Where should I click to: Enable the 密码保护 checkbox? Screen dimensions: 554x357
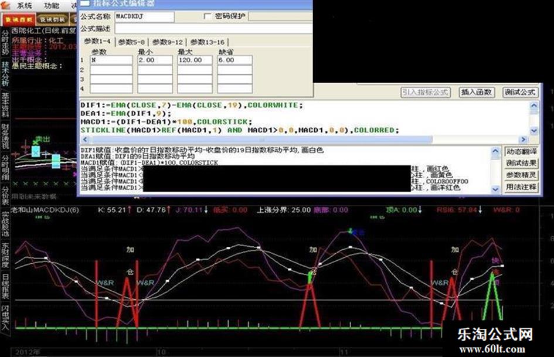[208, 16]
